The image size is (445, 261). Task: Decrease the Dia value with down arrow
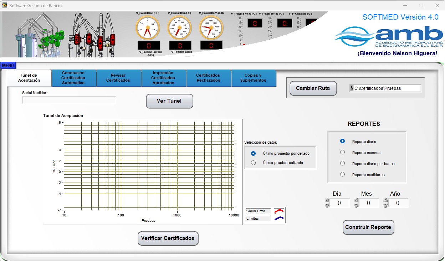coord(327,205)
